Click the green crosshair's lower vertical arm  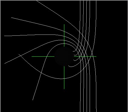[64, 77]
